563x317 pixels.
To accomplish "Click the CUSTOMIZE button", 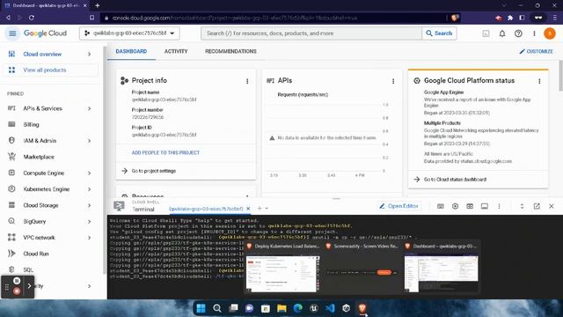I will point(536,51).
